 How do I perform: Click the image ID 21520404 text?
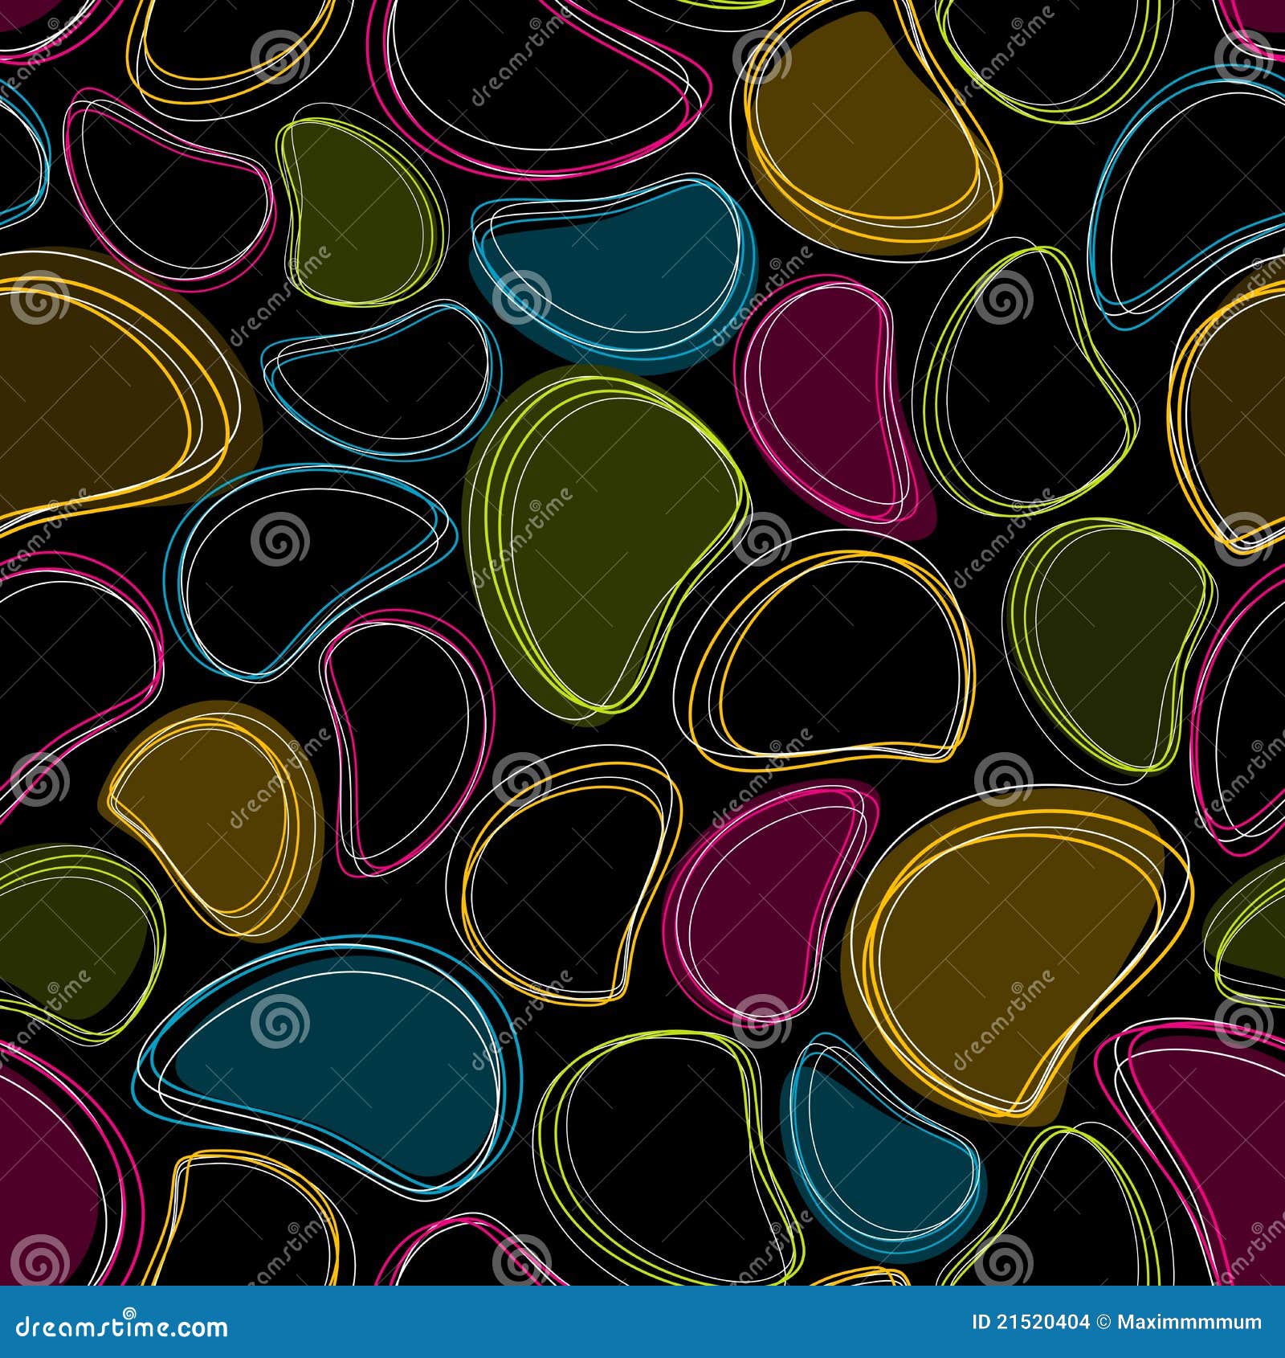coord(1032,1320)
